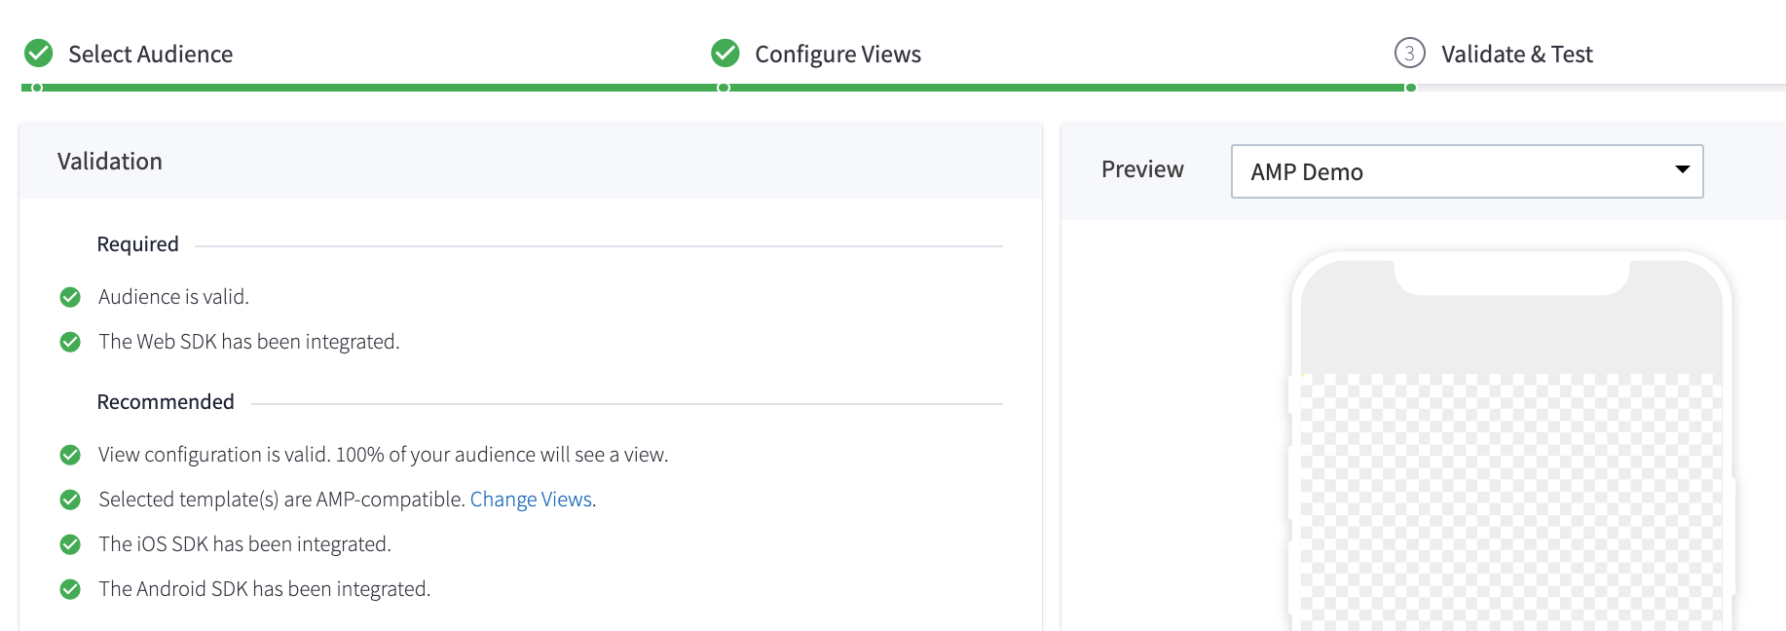Click the Configure Views green checkmark icon

pyautogui.click(x=726, y=54)
